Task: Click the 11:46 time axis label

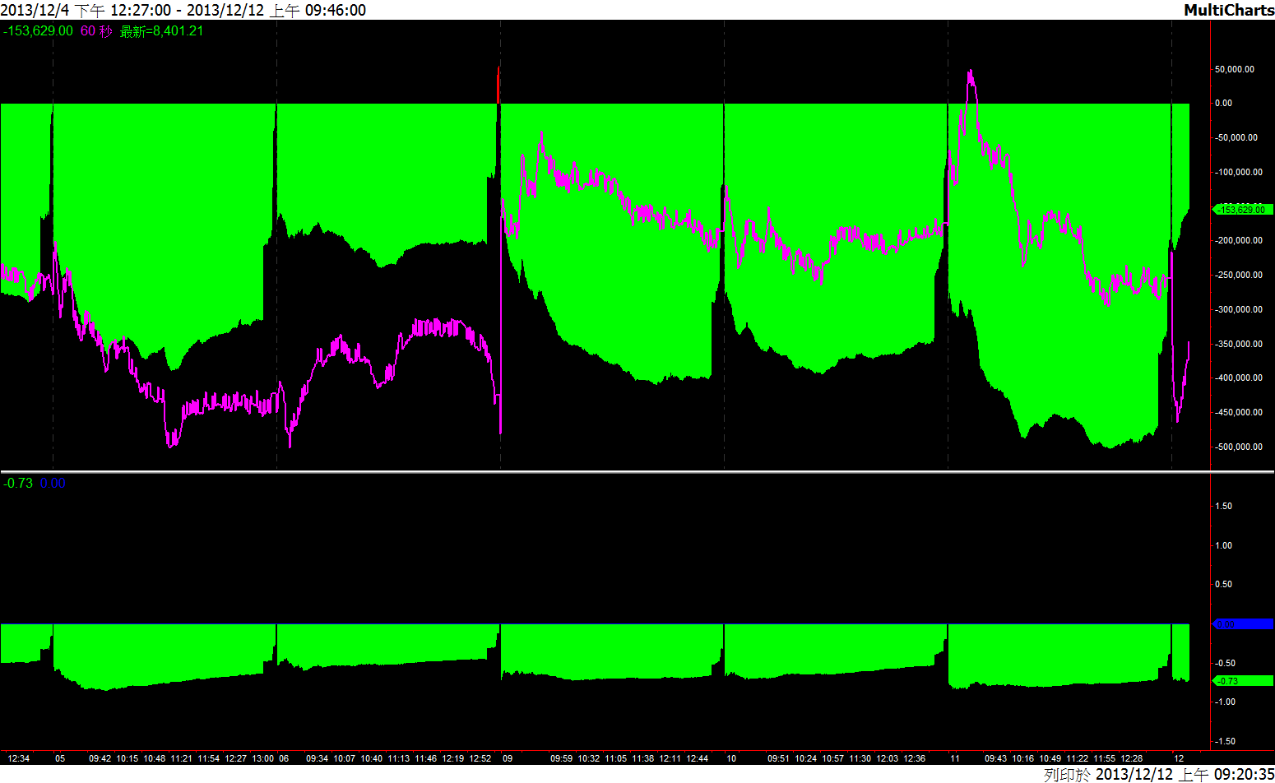Action: coord(426,758)
